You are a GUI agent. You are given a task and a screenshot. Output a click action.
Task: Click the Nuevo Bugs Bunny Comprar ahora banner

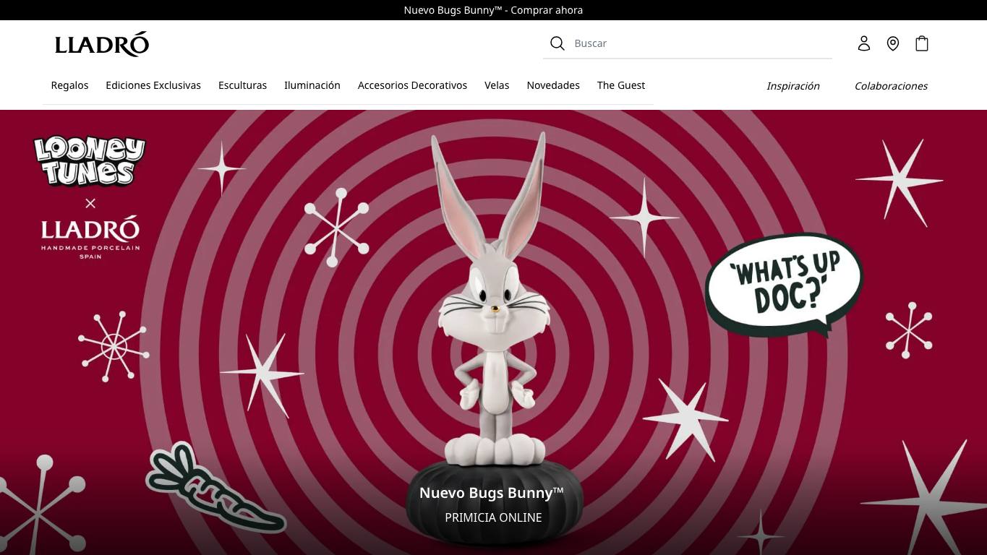click(493, 10)
